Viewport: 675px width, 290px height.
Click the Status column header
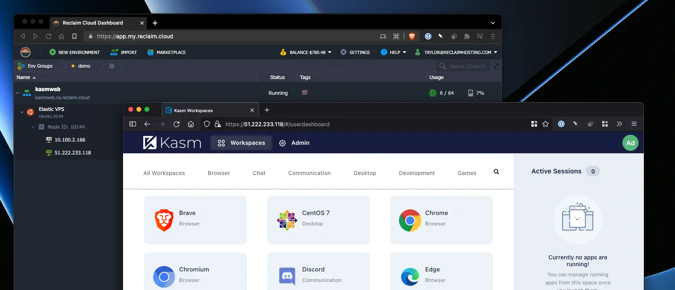click(277, 77)
